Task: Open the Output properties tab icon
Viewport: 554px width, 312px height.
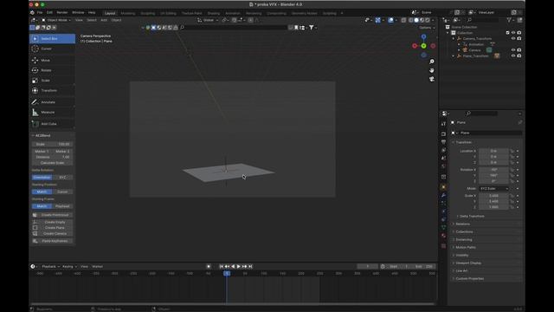Action: click(x=443, y=142)
